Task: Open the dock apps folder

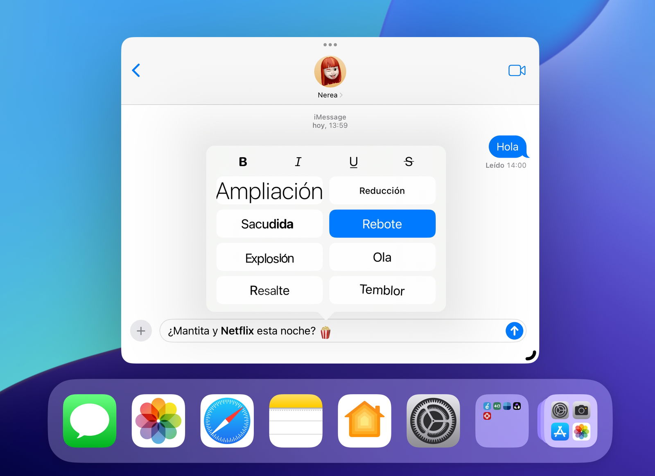Action: 502,421
